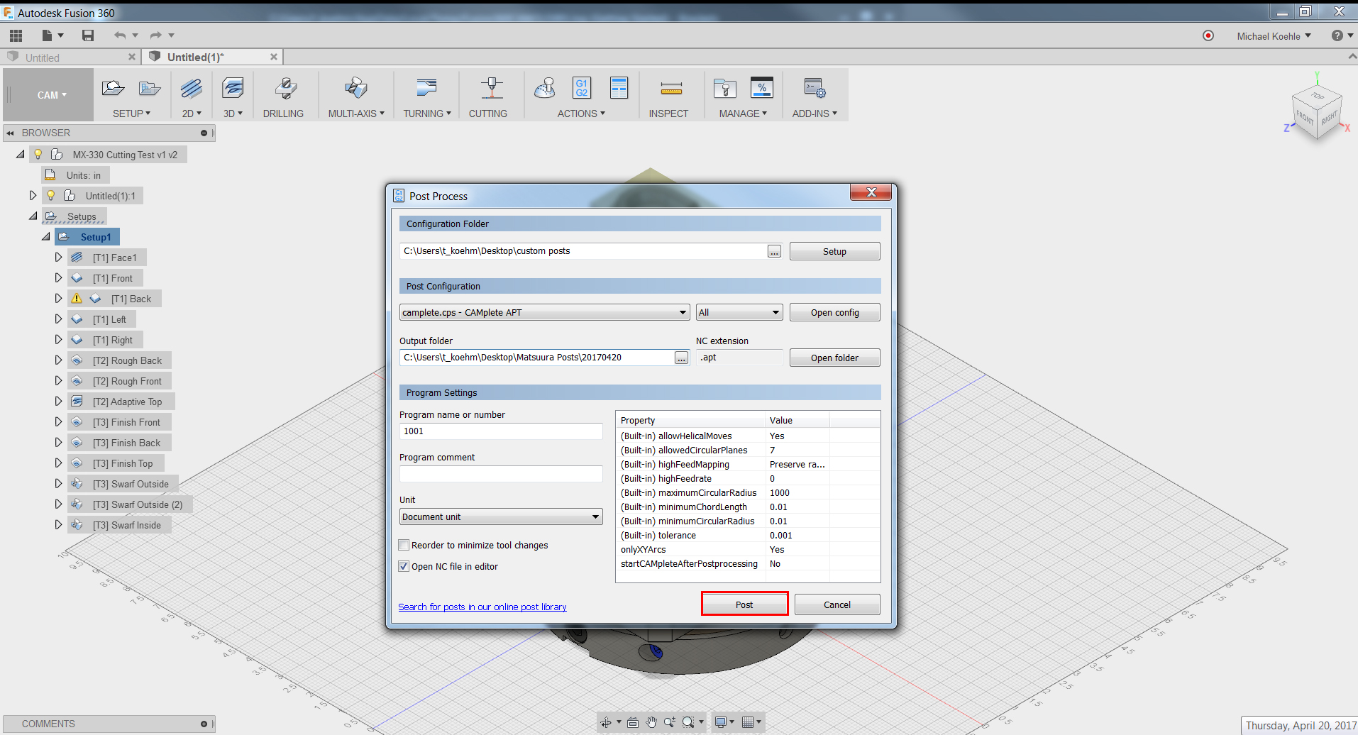The width and height of the screenshot is (1358, 735).
Task: Click the Output folder path field
Action: point(536,357)
